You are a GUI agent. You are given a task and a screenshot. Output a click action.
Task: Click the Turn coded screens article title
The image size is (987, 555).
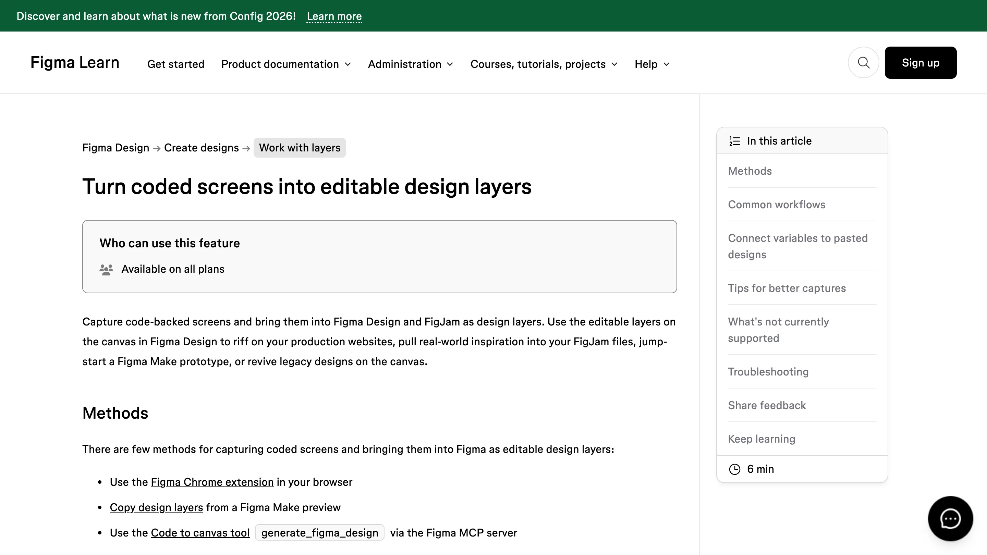coord(307,187)
